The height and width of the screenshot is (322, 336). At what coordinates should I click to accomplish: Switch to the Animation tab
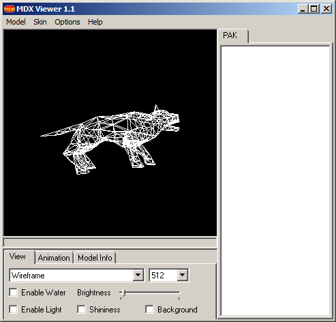[54, 258]
